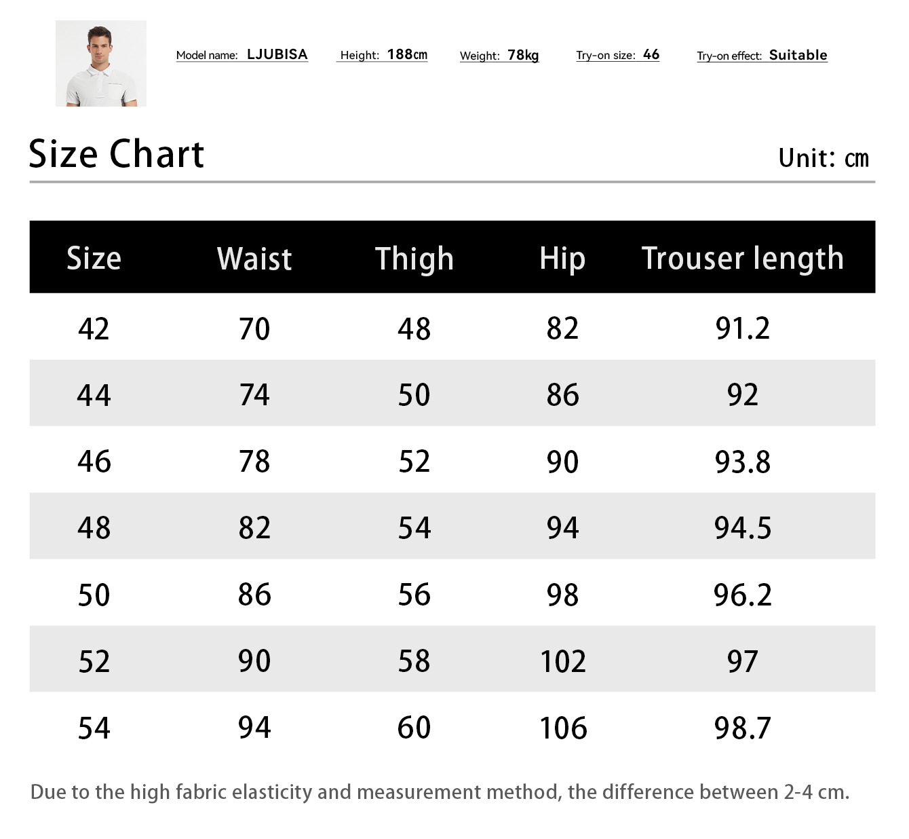Viewport: 909px width, 839px height.
Task: Click the hip value 94
Action: [562, 528]
